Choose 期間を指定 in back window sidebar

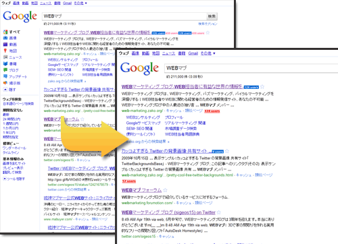coord(10,137)
